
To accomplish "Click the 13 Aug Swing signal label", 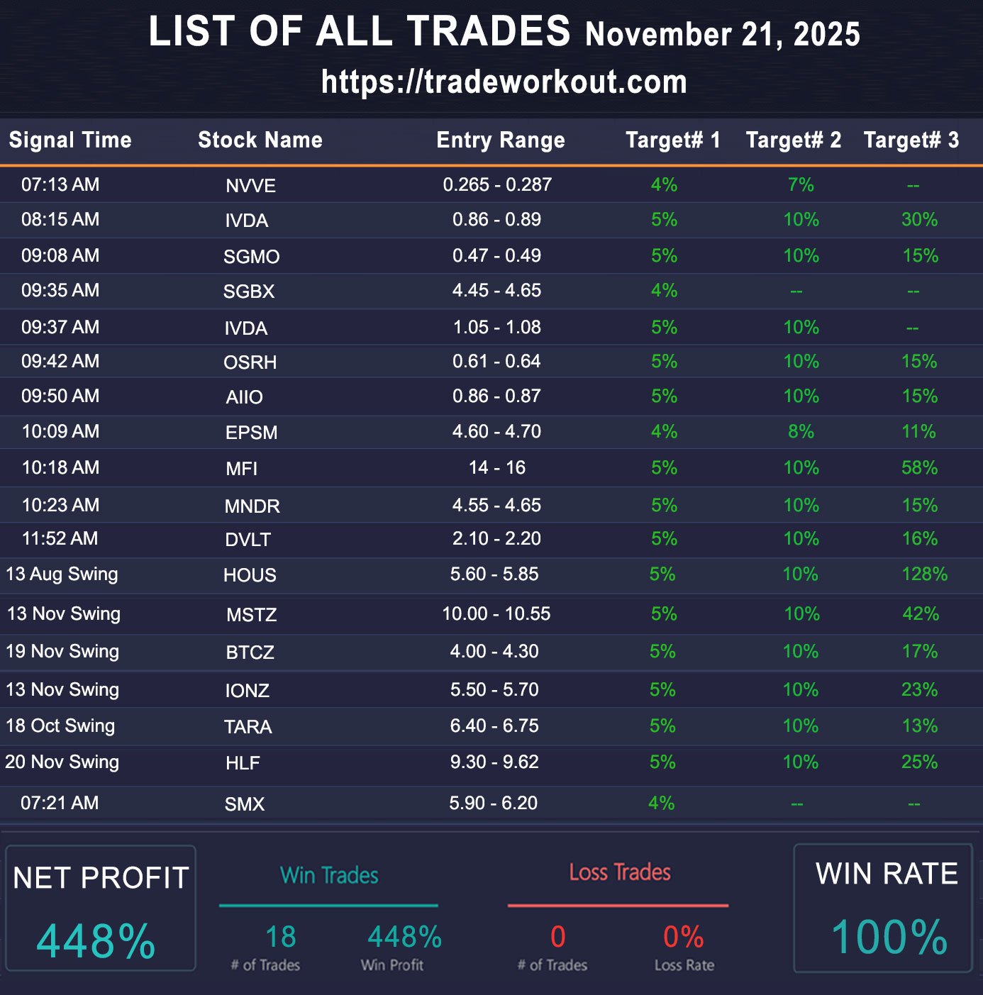I will pos(62,574).
